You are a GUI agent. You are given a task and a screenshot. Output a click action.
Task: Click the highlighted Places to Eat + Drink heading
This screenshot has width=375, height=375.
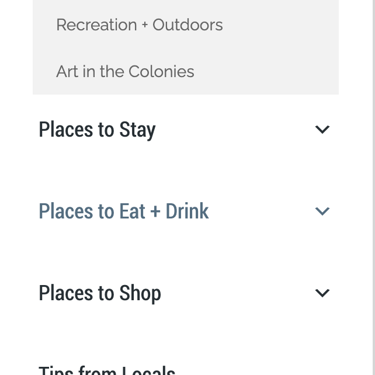(x=123, y=211)
